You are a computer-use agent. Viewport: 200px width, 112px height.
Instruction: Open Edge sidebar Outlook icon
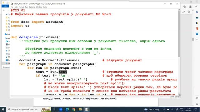click(197, 34)
